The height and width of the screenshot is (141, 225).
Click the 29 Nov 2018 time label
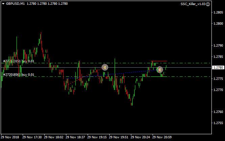[10, 137]
